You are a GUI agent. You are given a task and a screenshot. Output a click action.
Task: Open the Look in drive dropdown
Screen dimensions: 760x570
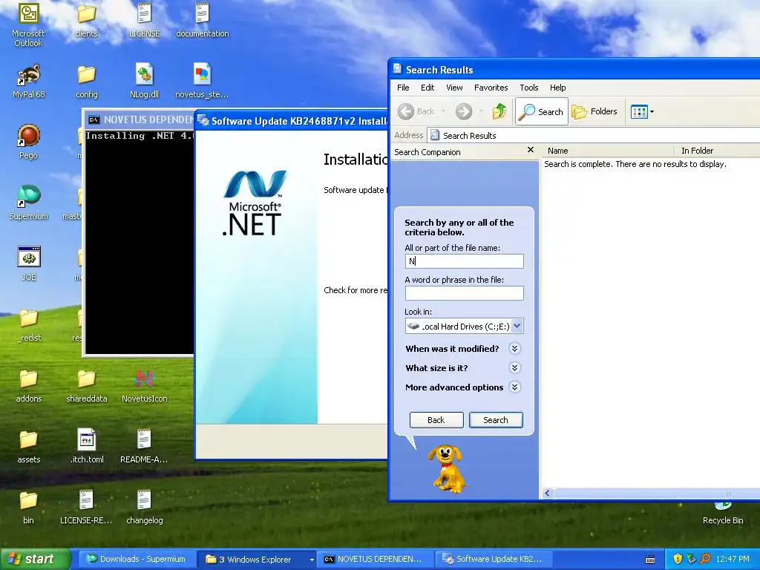point(517,327)
